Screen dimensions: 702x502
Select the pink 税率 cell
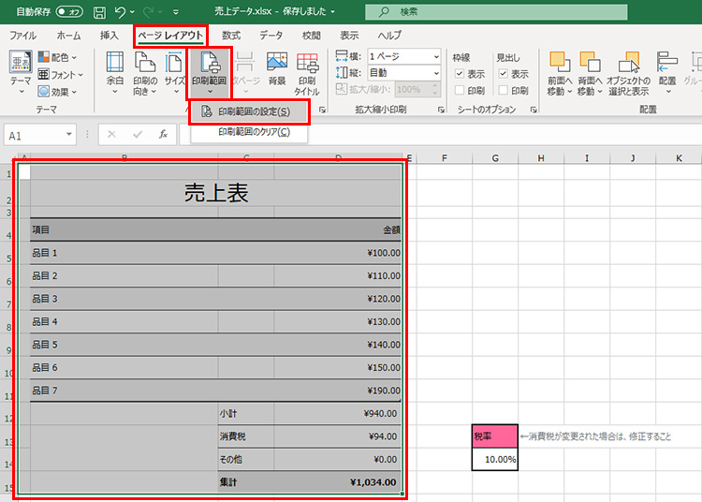click(495, 436)
